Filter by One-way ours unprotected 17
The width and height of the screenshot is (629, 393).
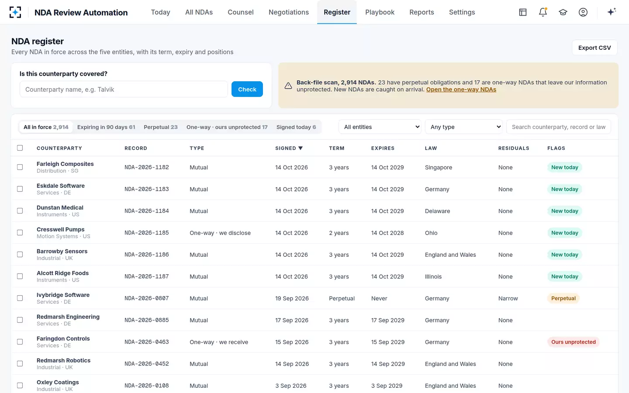point(227,127)
